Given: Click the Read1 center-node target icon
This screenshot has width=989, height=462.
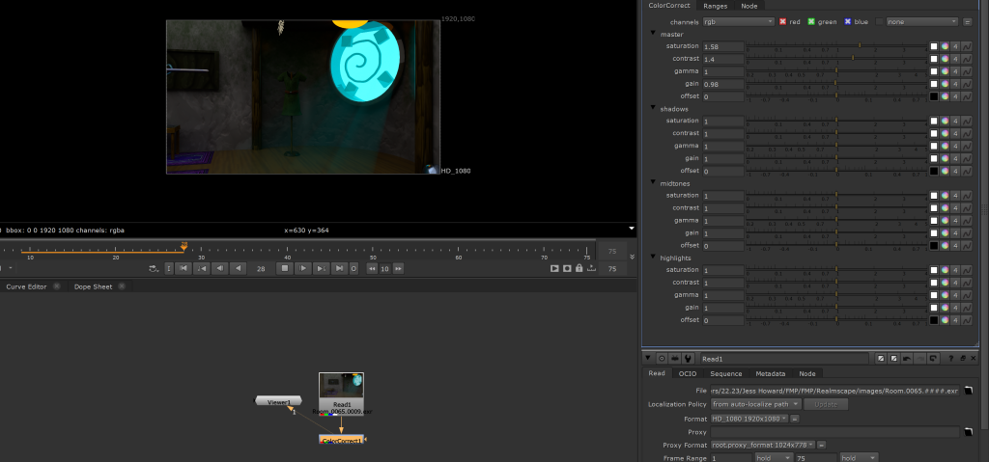Looking at the screenshot, I should (662, 359).
